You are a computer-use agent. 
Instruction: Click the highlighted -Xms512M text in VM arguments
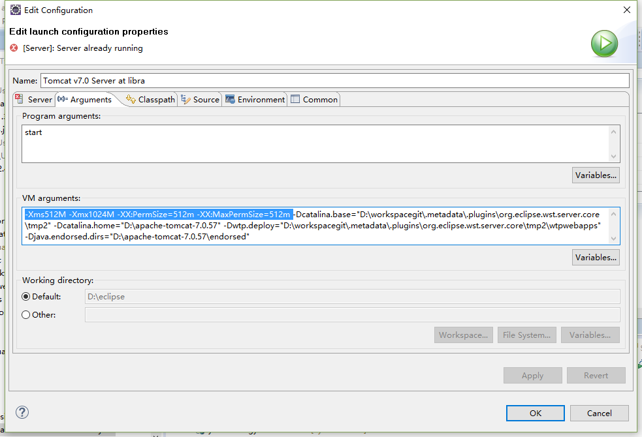[x=45, y=214]
